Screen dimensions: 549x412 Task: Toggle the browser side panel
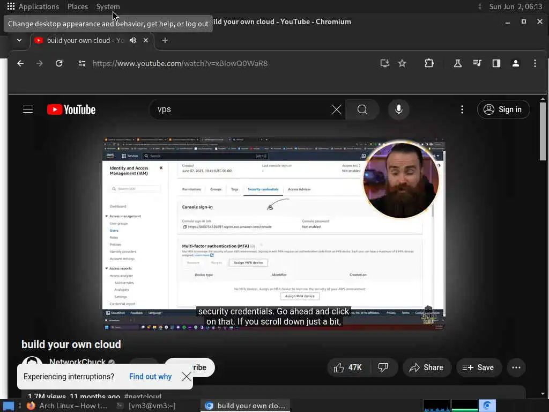pyautogui.click(x=496, y=63)
